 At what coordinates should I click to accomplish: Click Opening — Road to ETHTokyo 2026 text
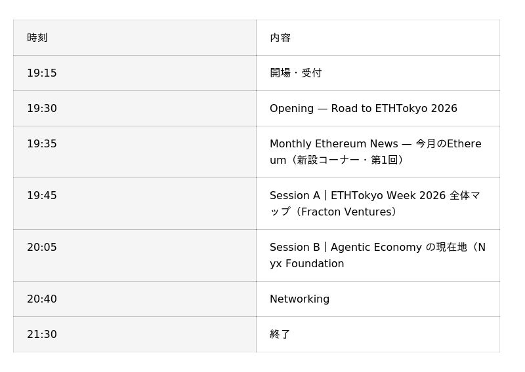tap(364, 109)
